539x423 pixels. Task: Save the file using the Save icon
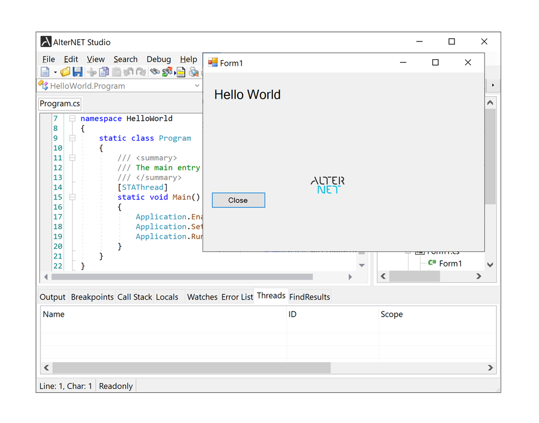(77, 72)
